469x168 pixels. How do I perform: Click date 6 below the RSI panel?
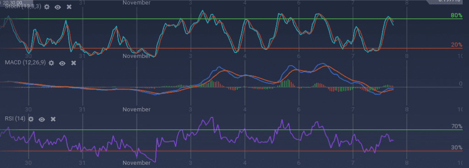tap(299, 163)
